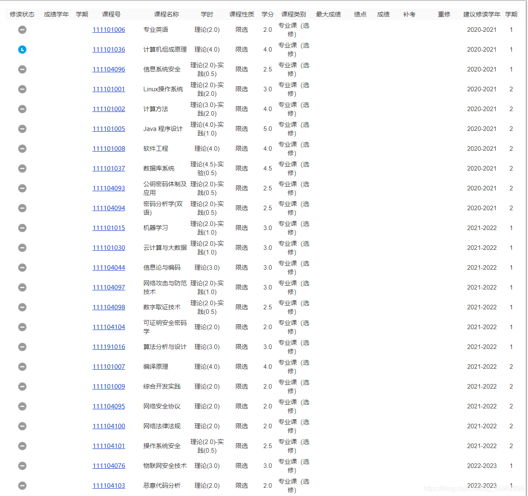Click the status icon for 物联网安全技术 row
Image resolution: width=528 pixels, height=496 pixels.
(x=22, y=466)
